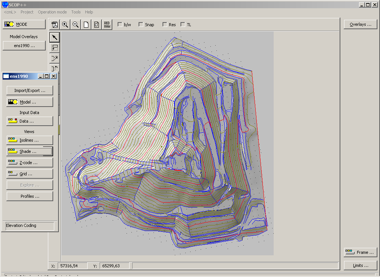Open the Shade view
Image resolution: width=380 pixels, height=277 pixels.
(30, 151)
